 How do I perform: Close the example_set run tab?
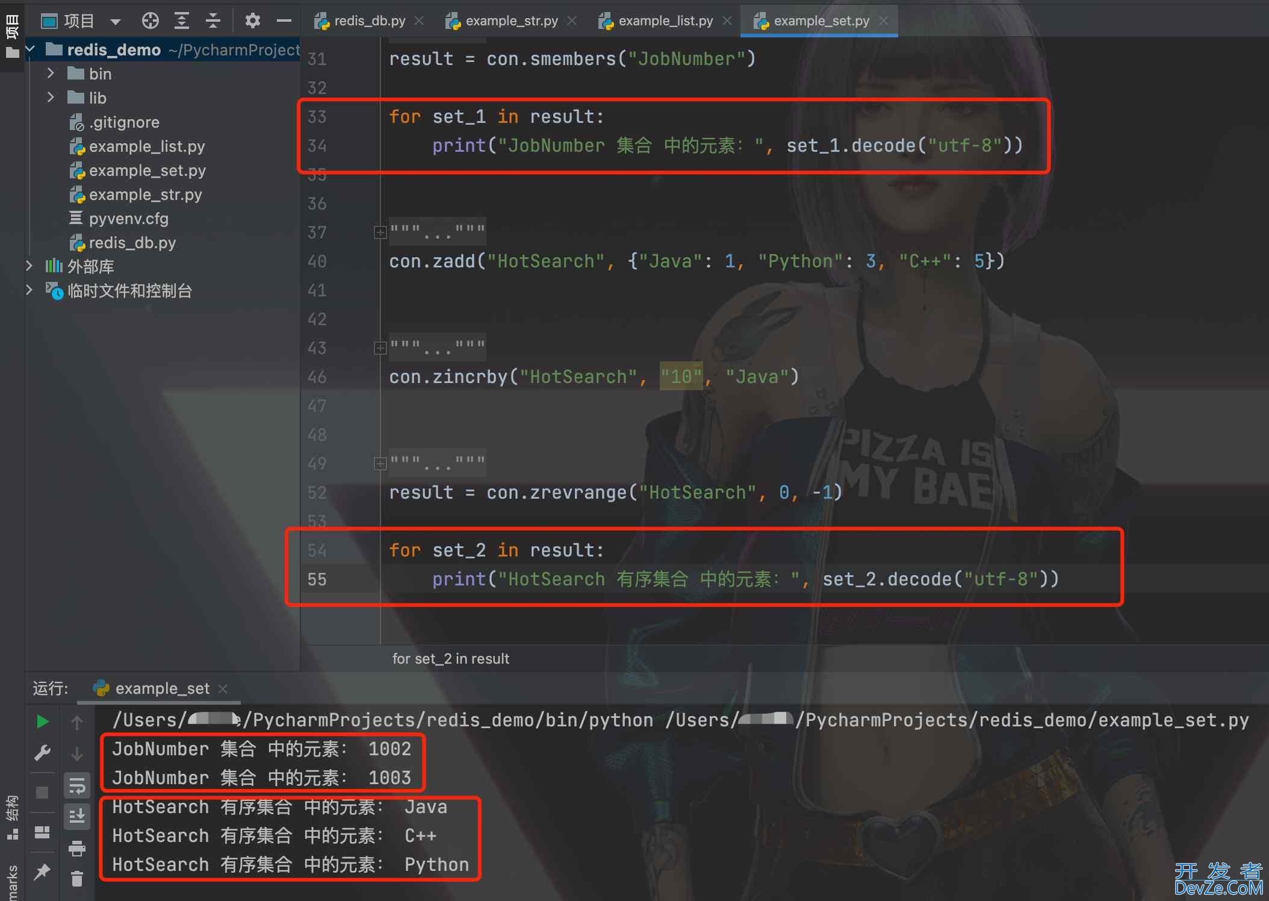[223, 689]
